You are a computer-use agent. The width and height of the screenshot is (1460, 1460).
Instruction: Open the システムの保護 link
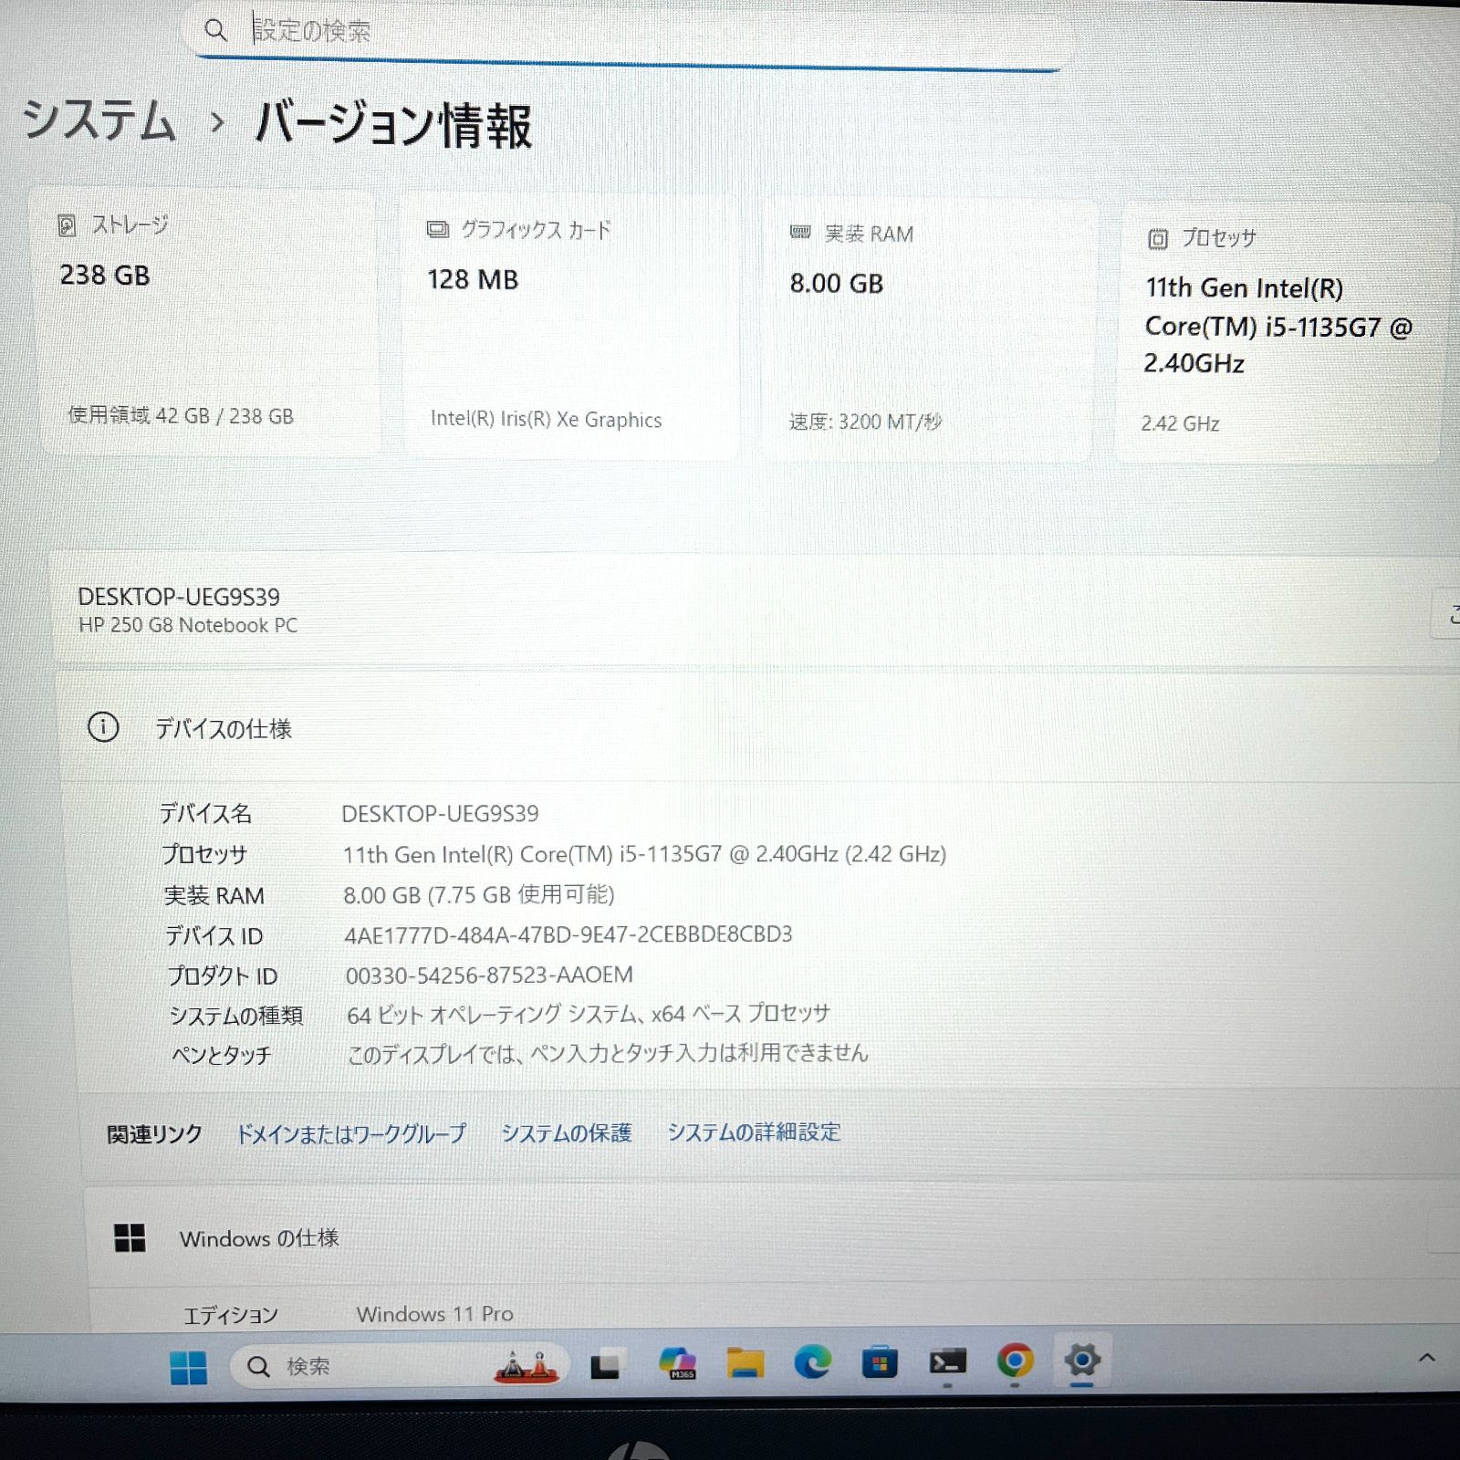tap(567, 1132)
